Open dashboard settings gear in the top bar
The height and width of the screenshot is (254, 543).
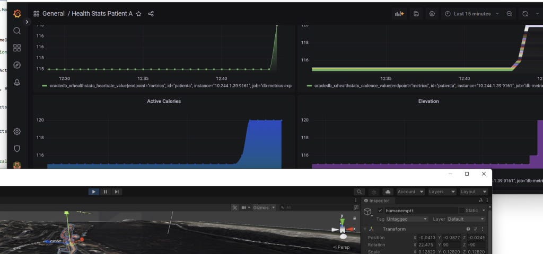click(432, 14)
